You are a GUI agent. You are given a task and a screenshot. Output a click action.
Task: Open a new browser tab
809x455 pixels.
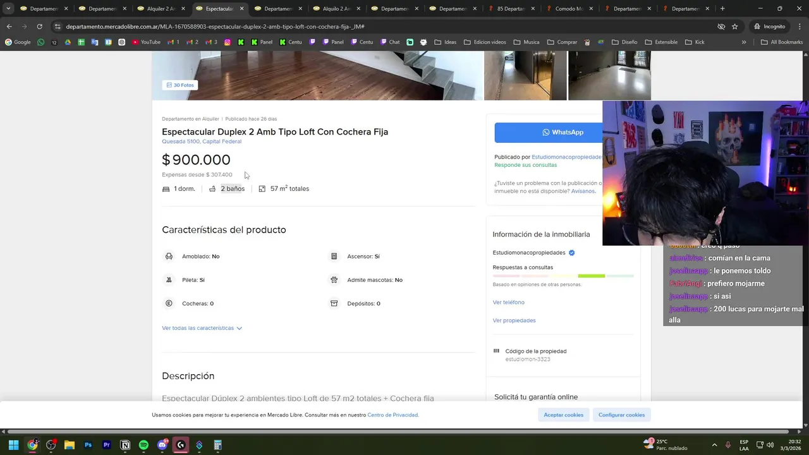[722, 9]
